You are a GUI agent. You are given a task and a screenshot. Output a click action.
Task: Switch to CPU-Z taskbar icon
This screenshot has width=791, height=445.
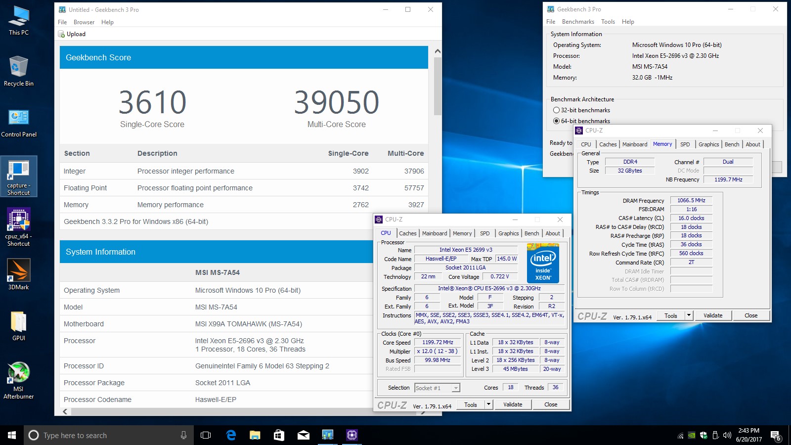coord(352,435)
